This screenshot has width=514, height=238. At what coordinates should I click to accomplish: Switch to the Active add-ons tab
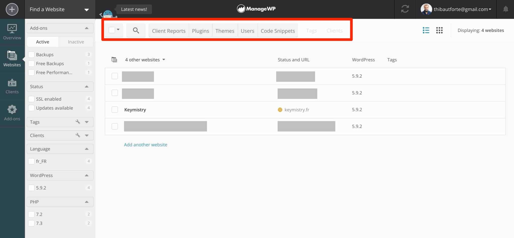[x=43, y=42]
